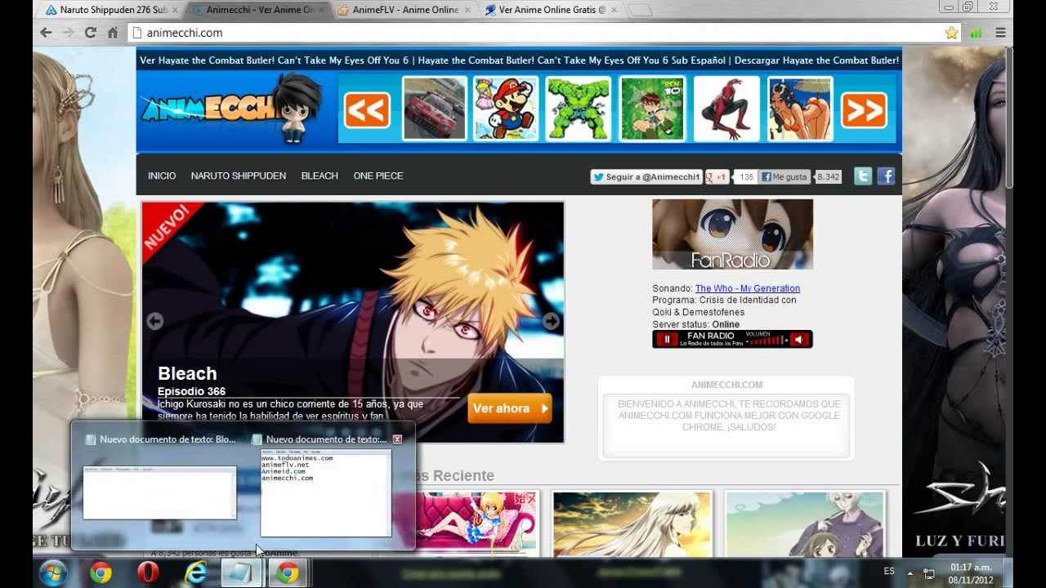The width and height of the screenshot is (1046, 588).
Task: Click the Bleach slide title text
Action: click(187, 373)
